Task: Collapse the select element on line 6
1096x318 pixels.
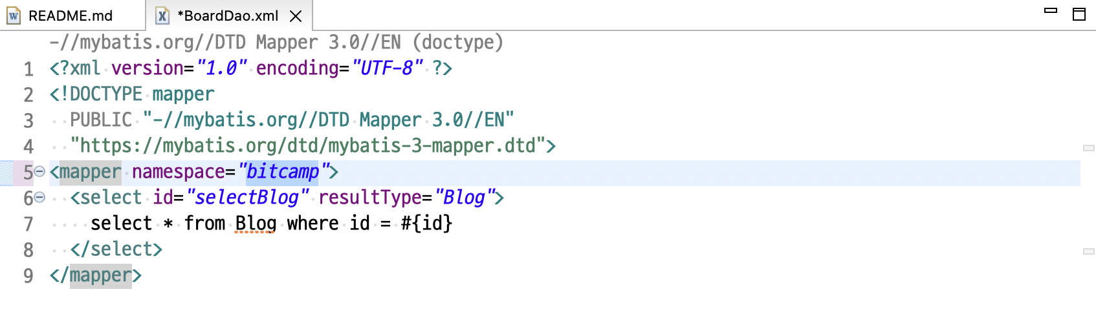Action: [x=39, y=197]
